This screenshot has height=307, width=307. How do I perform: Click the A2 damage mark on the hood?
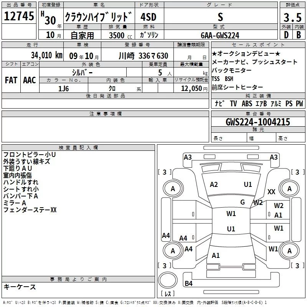(214, 185)
